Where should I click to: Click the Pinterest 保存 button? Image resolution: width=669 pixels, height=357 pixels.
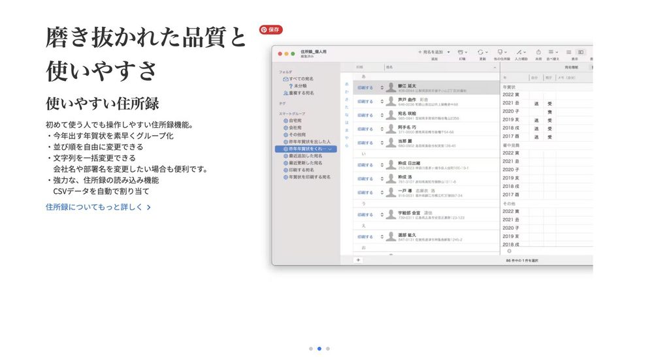[271, 30]
